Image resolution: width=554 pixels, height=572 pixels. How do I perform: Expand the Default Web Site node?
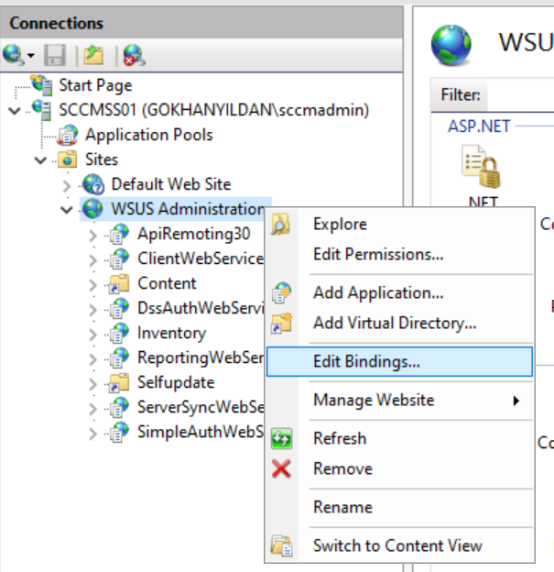[x=67, y=186]
